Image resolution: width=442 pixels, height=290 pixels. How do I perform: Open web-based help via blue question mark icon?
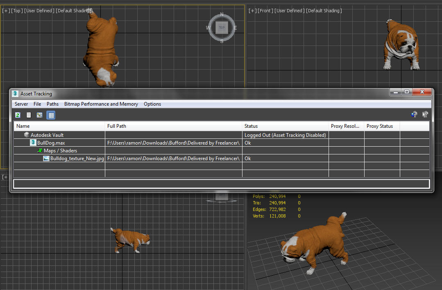pos(414,114)
